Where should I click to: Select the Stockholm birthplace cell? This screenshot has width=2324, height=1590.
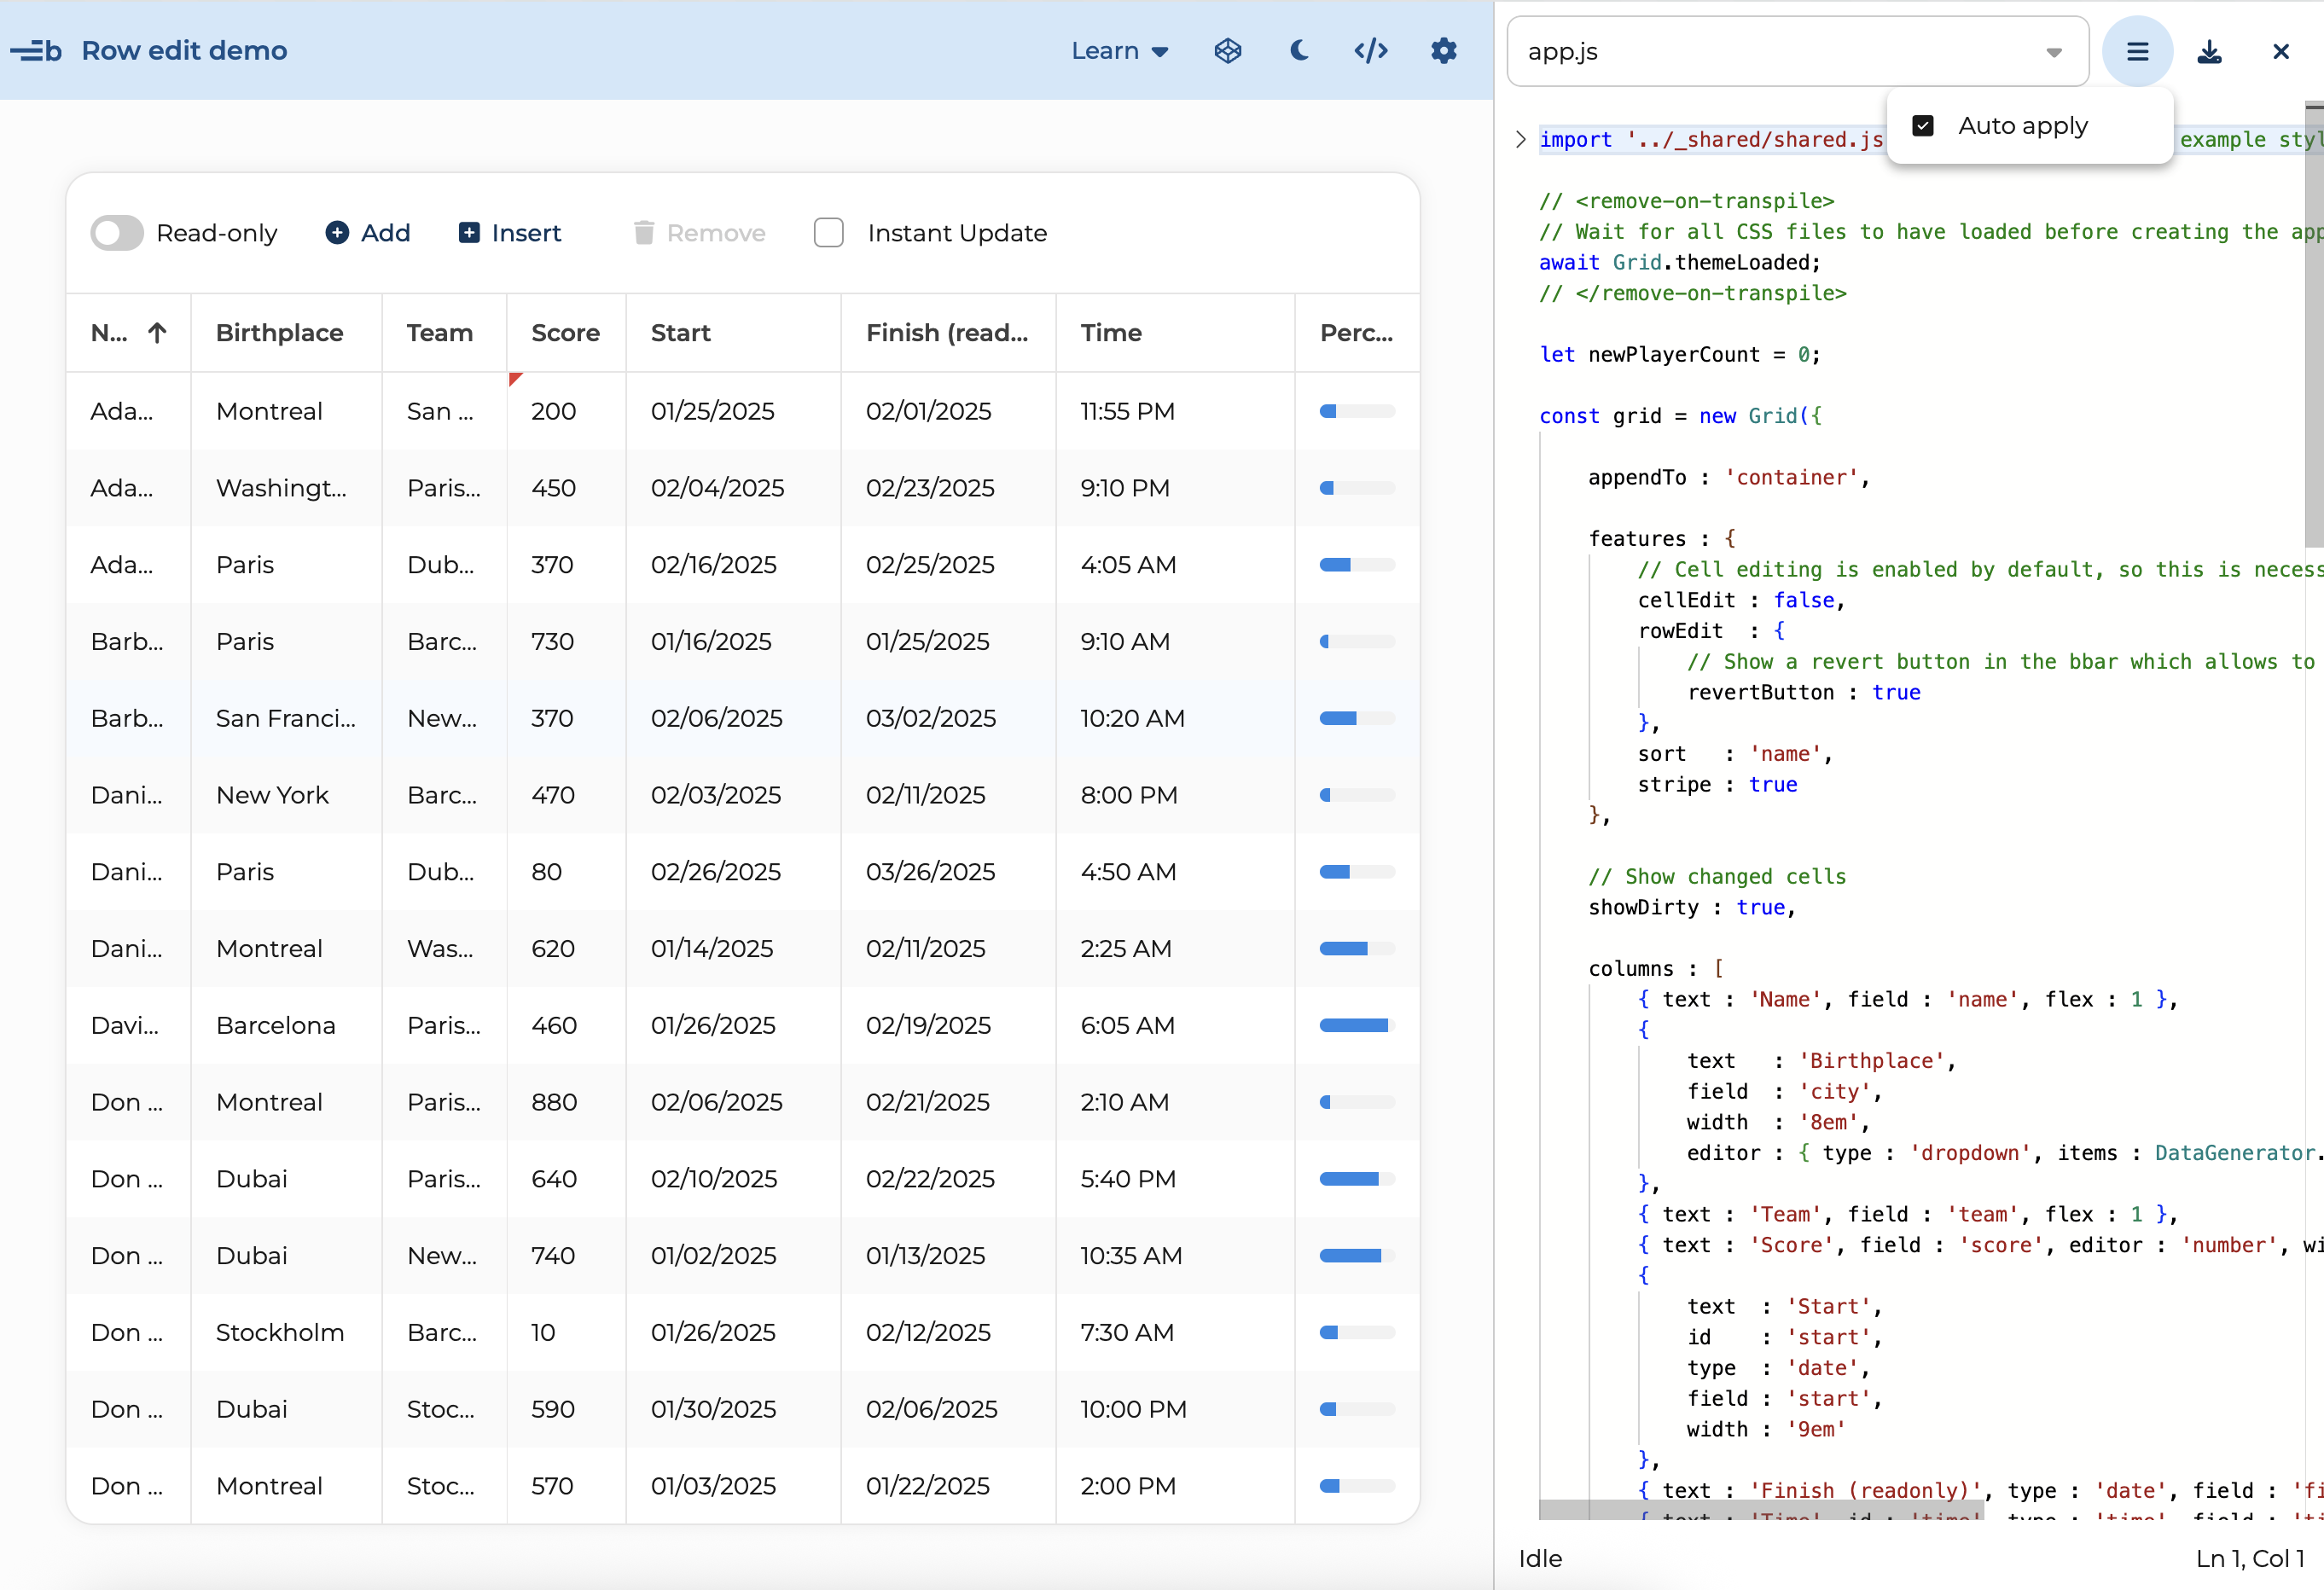click(279, 1332)
